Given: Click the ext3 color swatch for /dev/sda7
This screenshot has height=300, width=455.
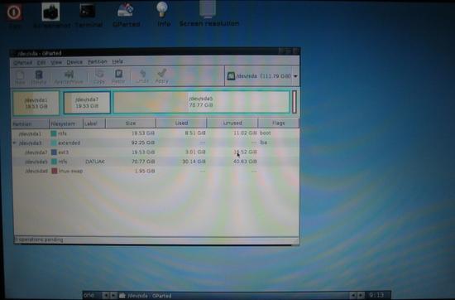Looking at the screenshot, I should point(54,152).
